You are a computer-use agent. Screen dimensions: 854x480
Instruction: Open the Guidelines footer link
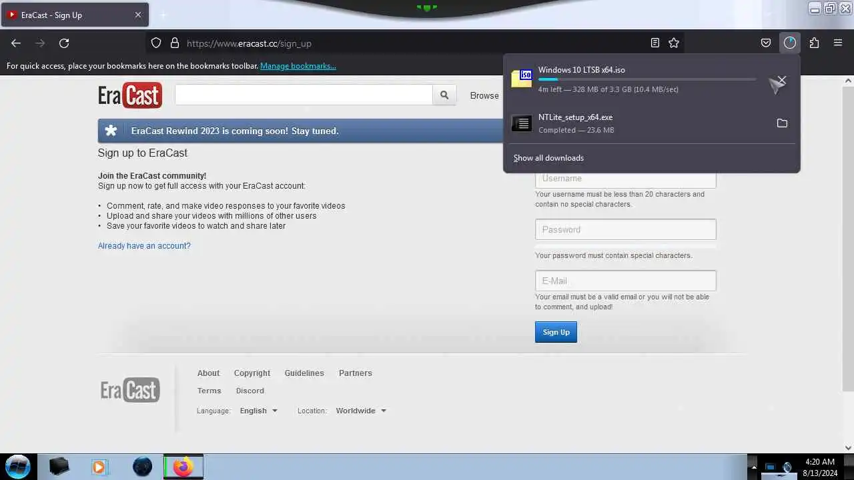coord(304,373)
